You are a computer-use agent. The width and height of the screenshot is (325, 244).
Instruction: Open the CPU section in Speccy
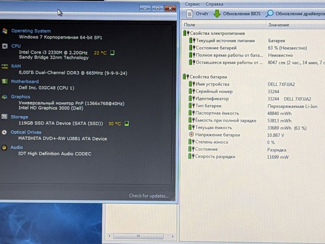tap(16, 46)
